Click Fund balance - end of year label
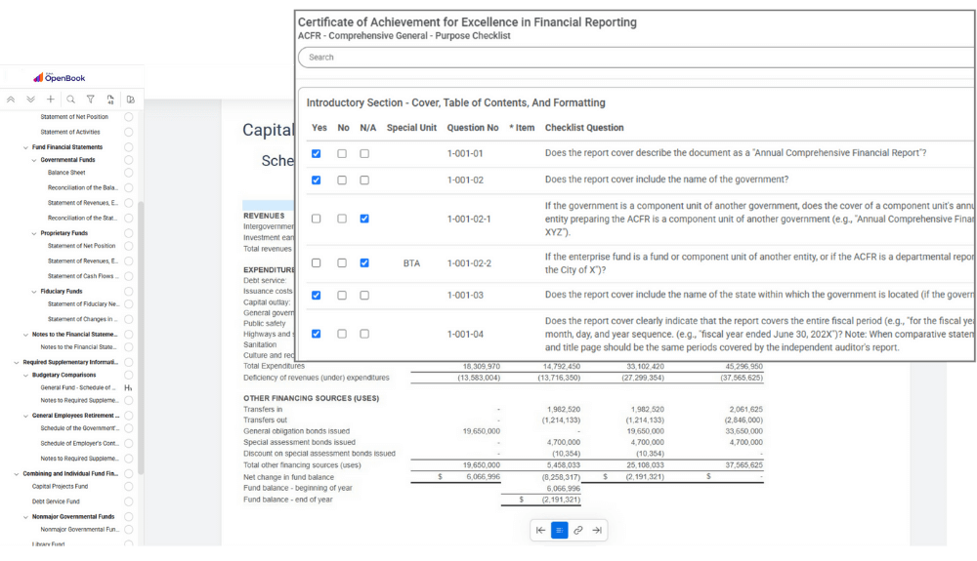 pos(288,501)
